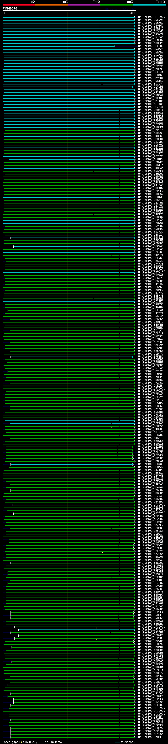Image resolution: width=168 pixels, height=744 pixels.
Task: Select the UniRef100_B9NBU7 label
Action: (x=151, y=40)
